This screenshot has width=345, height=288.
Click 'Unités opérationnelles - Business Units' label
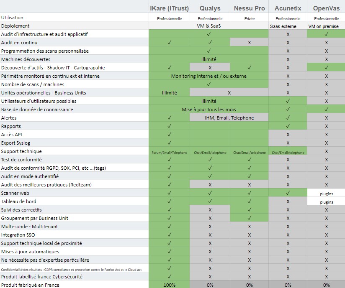tap(44, 93)
